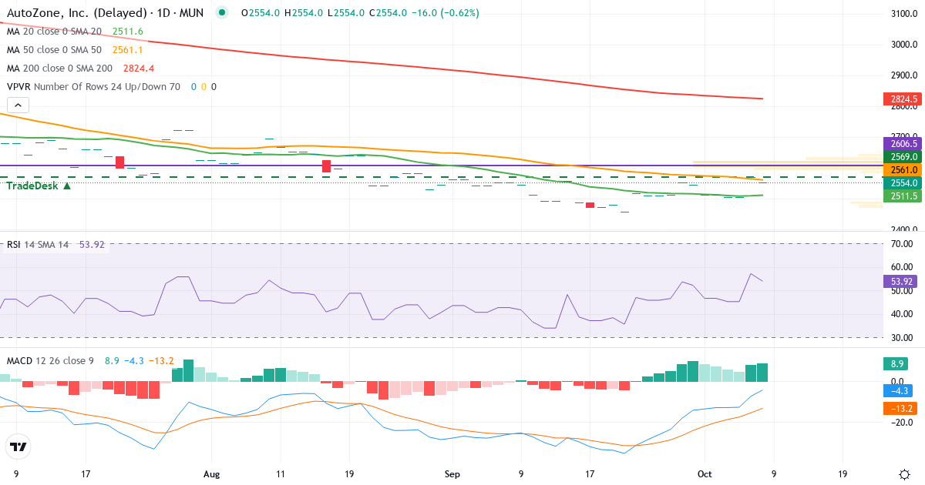Screen dimensions: 925x485
Task: Click the -16.0 (-0.62%) change value
Action: [x=446, y=13]
